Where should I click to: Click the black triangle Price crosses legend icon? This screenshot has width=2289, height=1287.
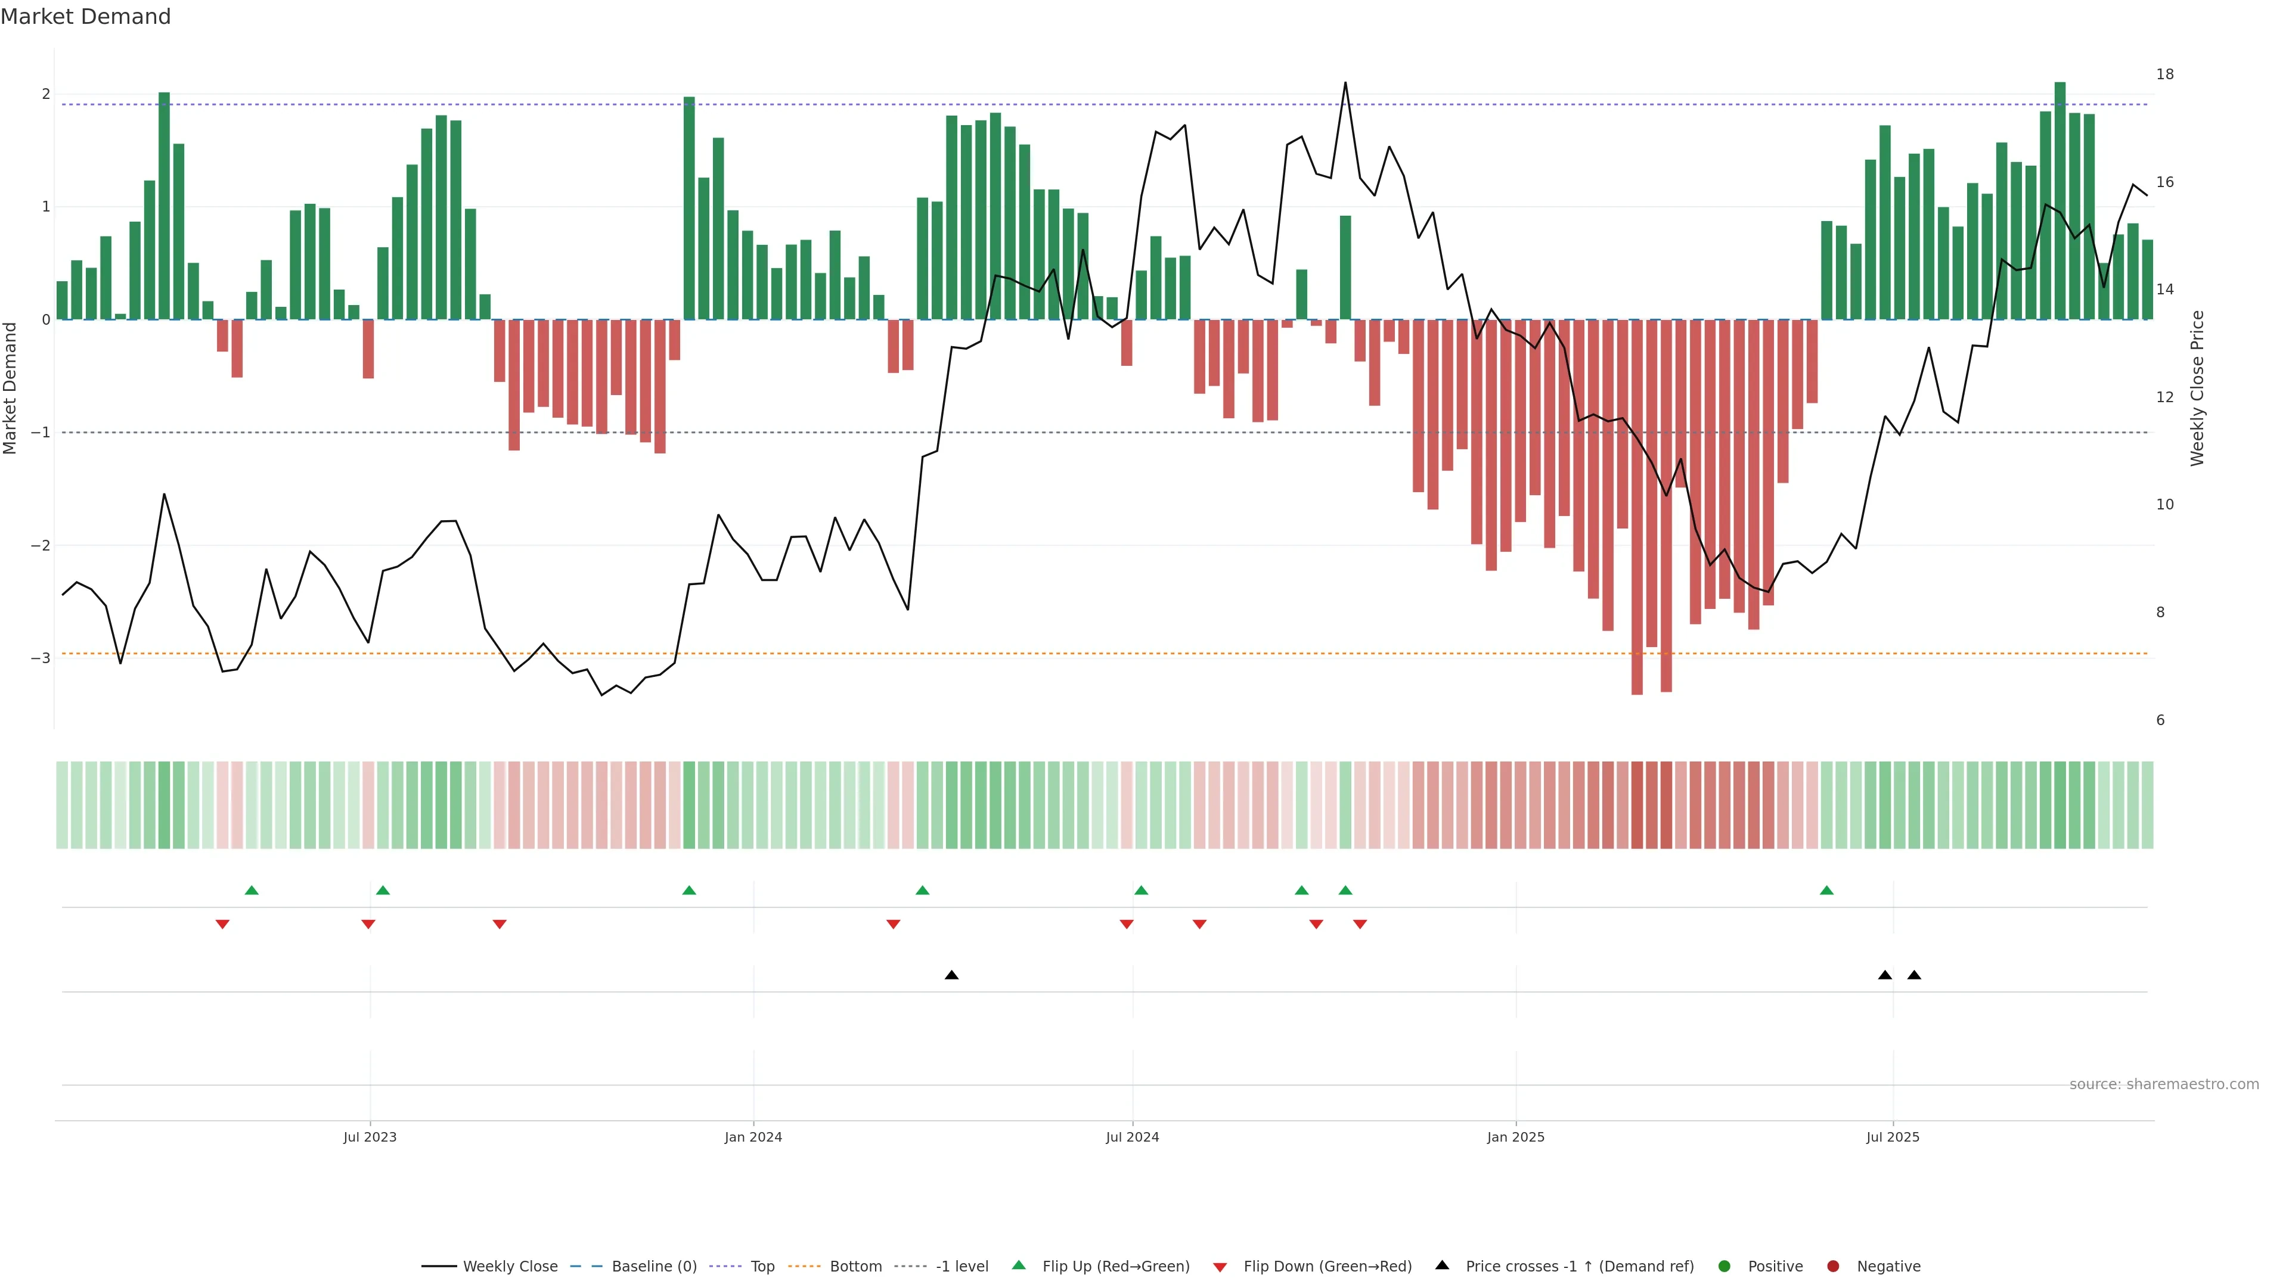coord(1442,1265)
